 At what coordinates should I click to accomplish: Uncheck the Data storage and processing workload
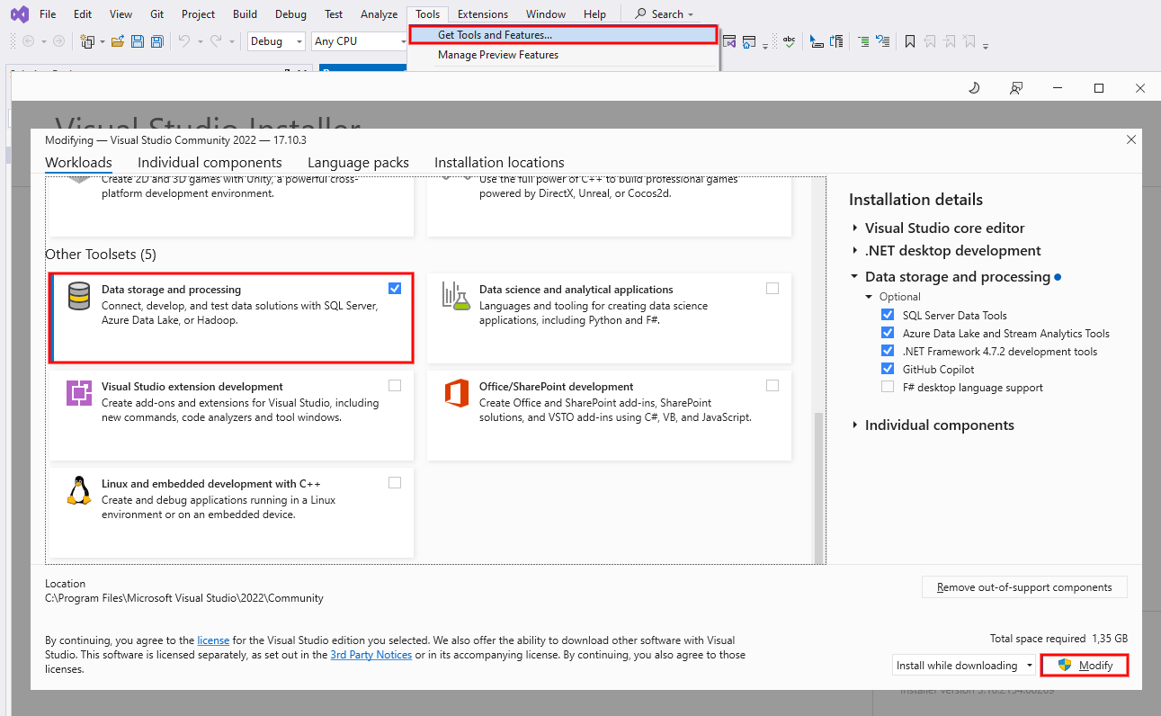395,289
